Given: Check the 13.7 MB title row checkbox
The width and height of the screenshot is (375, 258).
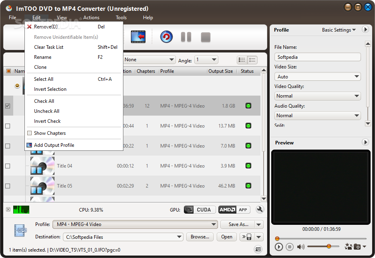Looking at the screenshot, I should pyautogui.click(x=8, y=126).
